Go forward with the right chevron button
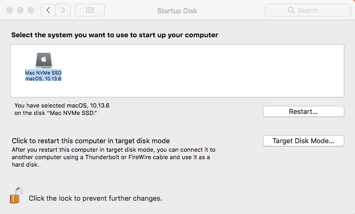This screenshot has width=355, height=214. tap(63, 10)
